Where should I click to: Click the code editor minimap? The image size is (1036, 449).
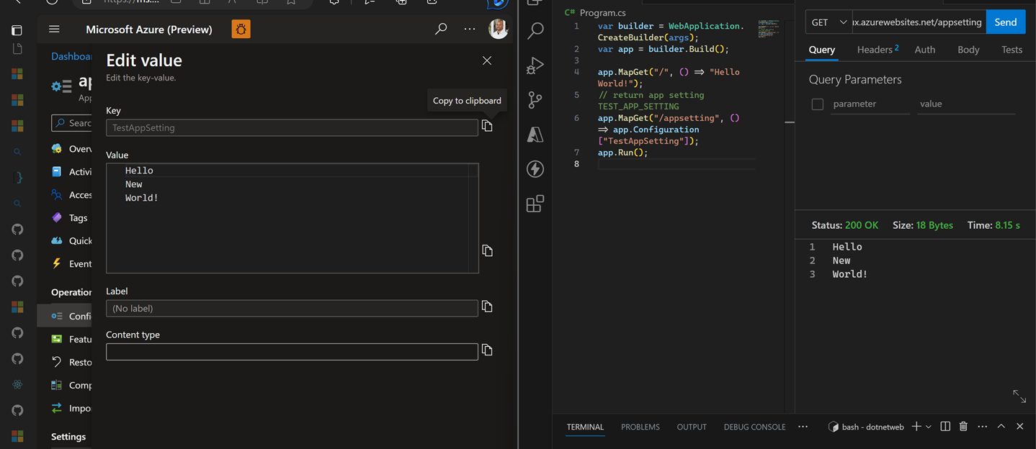(769, 29)
